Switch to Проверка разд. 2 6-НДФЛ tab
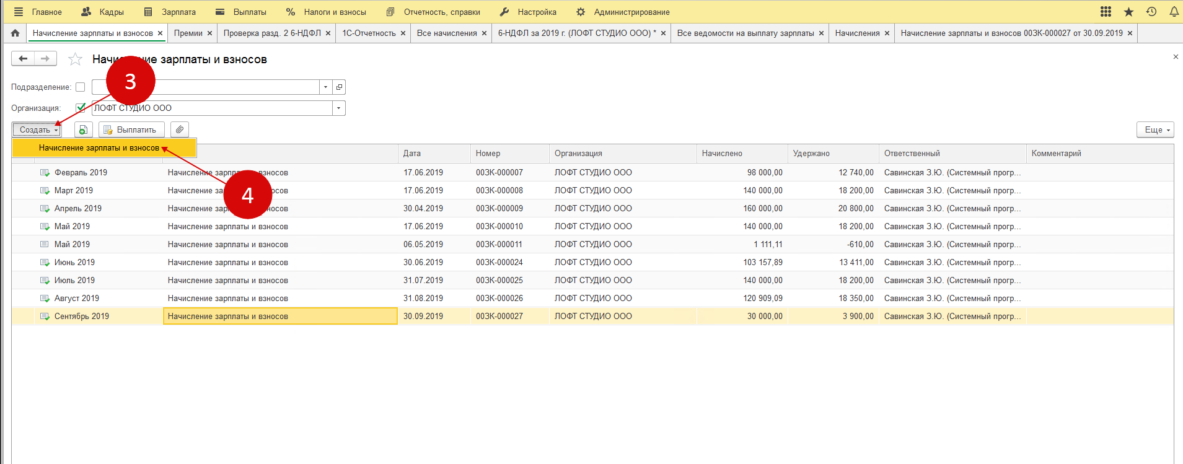Image resolution: width=1183 pixels, height=464 pixels. [x=272, y=33]
